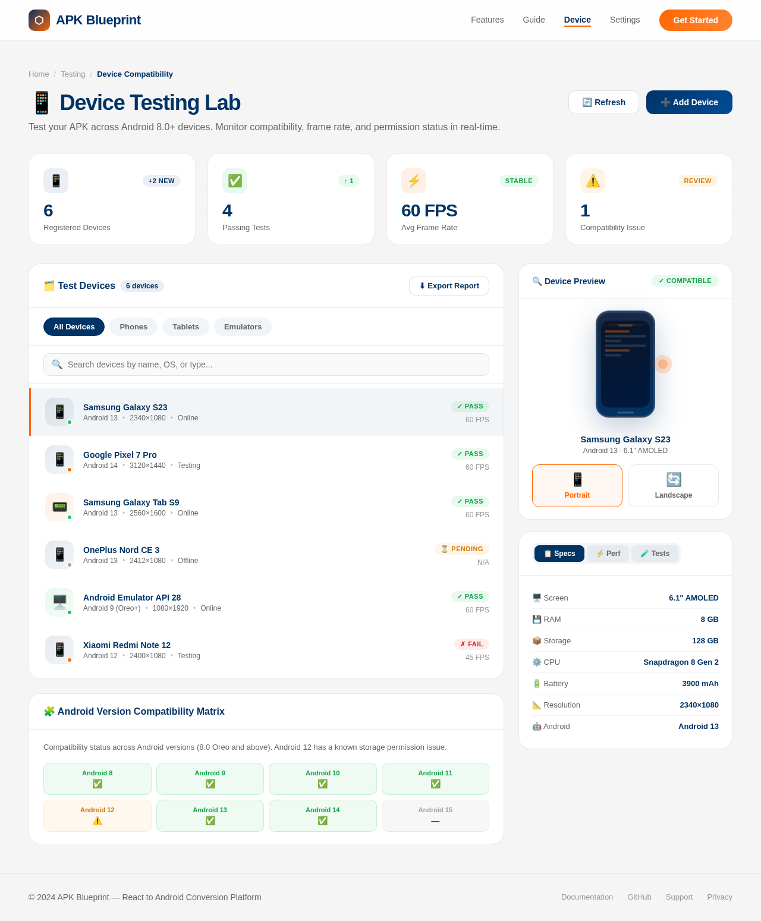Click the Landscape rotation icon
The height and width of the screenshot is (921, 761).
(x=674, y=478)
